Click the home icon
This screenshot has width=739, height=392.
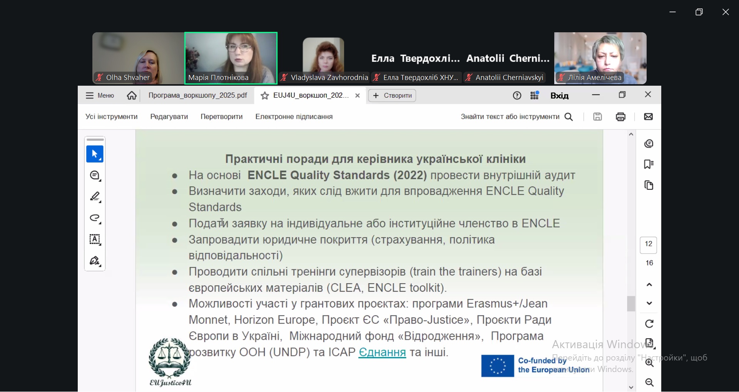132,96
